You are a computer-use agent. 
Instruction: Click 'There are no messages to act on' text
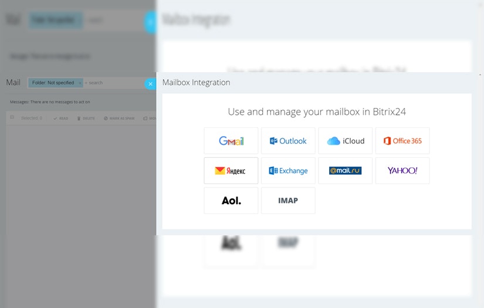(60, 102)
